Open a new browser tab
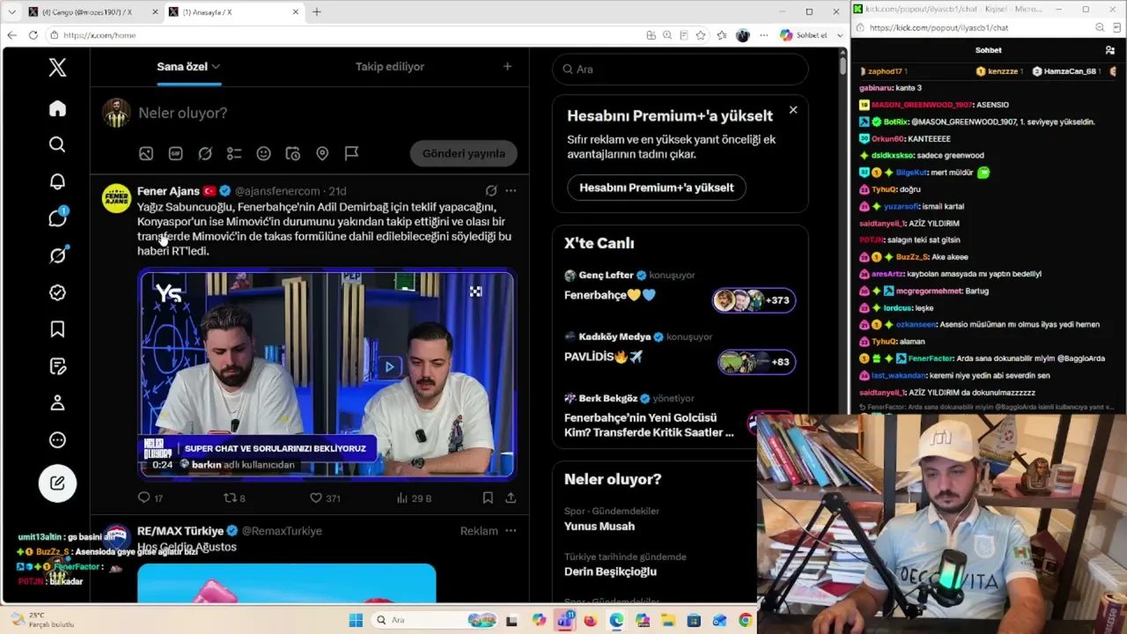The image size is (1127, 634). pyautogui.click(x=317, y=11)
